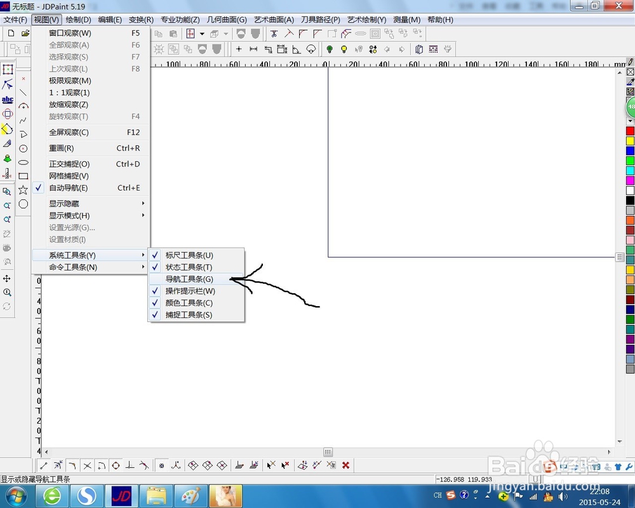
Task: Click the node edit tool icon
Action: (7, 84)
